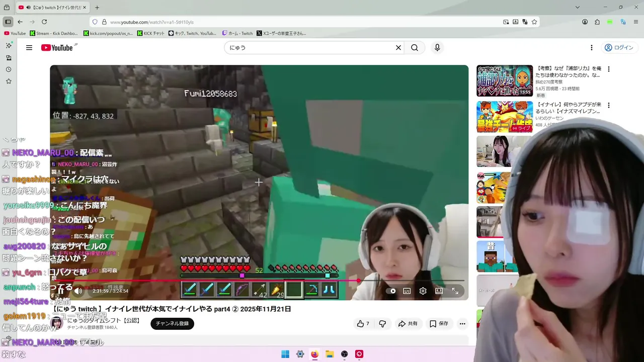644x362 pixels.
Task: Click the URL address bar
Action: tap(302, 22)
